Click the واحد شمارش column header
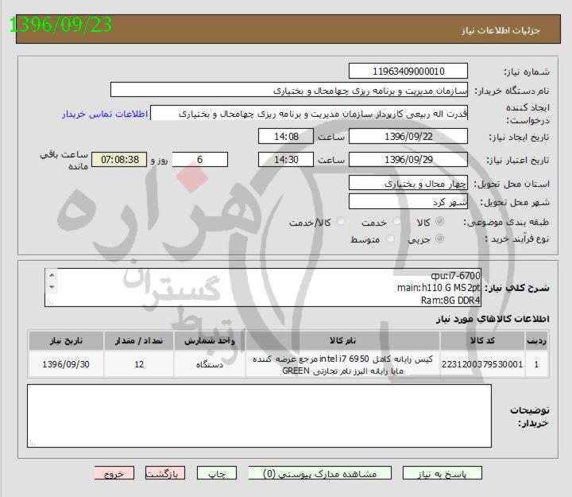This screenshot has height=497, width=572. tap(210, 340)
